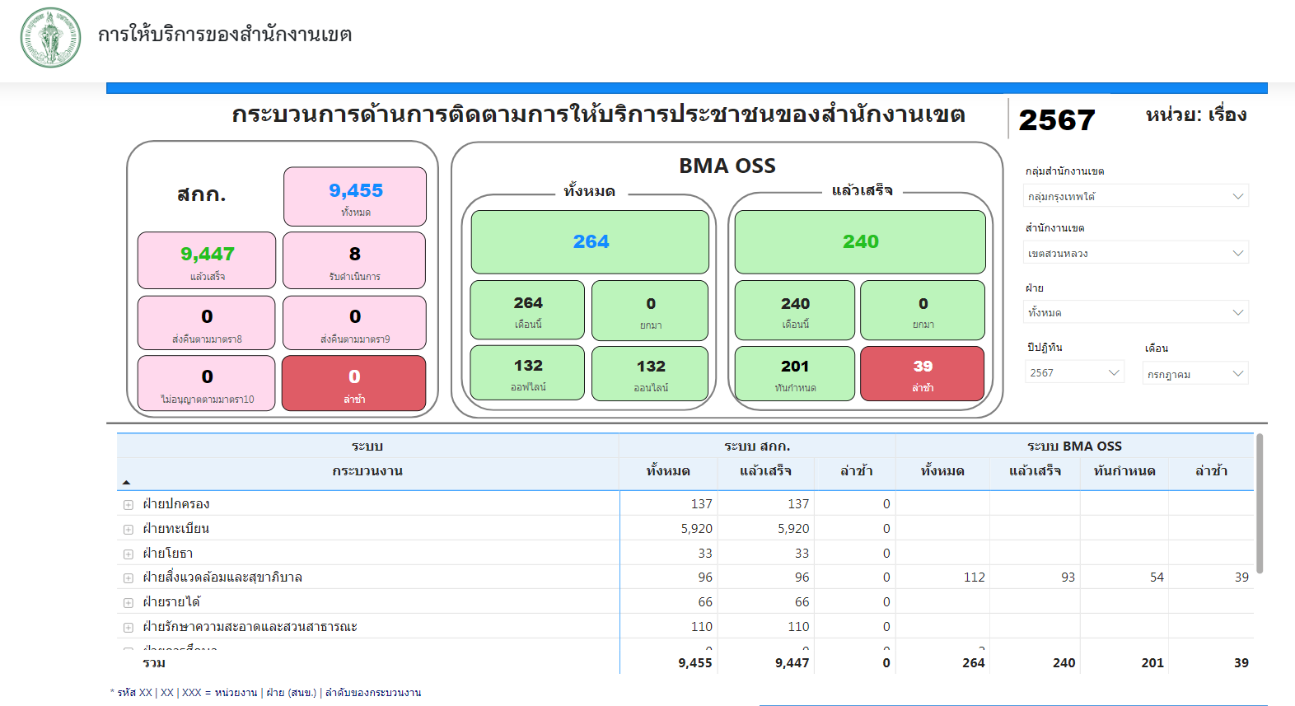Click the ทันกำหนด 201 card

click(x=794, y=373)
